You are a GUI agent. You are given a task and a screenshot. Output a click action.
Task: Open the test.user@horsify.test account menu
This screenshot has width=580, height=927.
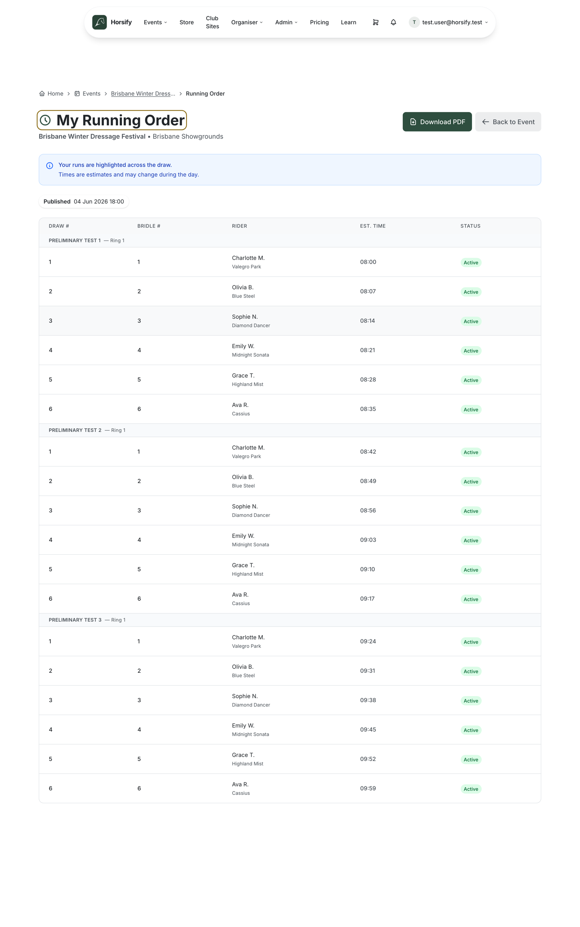(x=449, y=22)
